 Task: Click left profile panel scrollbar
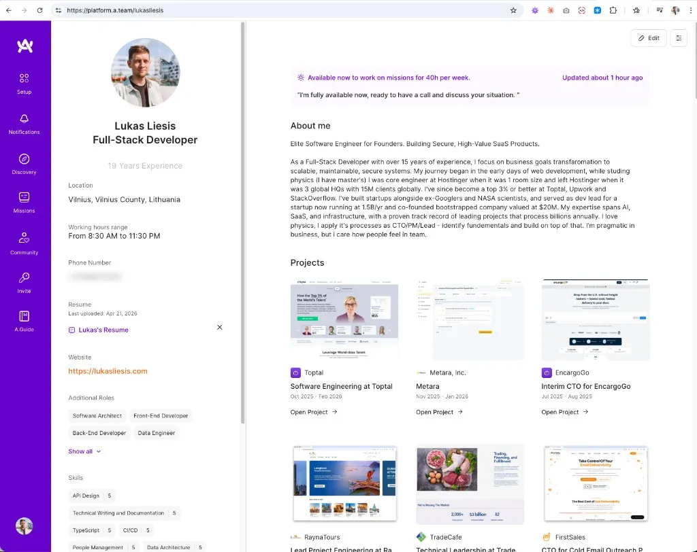tap(243, 222)
